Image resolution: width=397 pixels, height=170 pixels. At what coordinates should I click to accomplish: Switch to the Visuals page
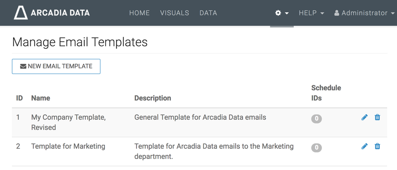(x=175, y=13)
